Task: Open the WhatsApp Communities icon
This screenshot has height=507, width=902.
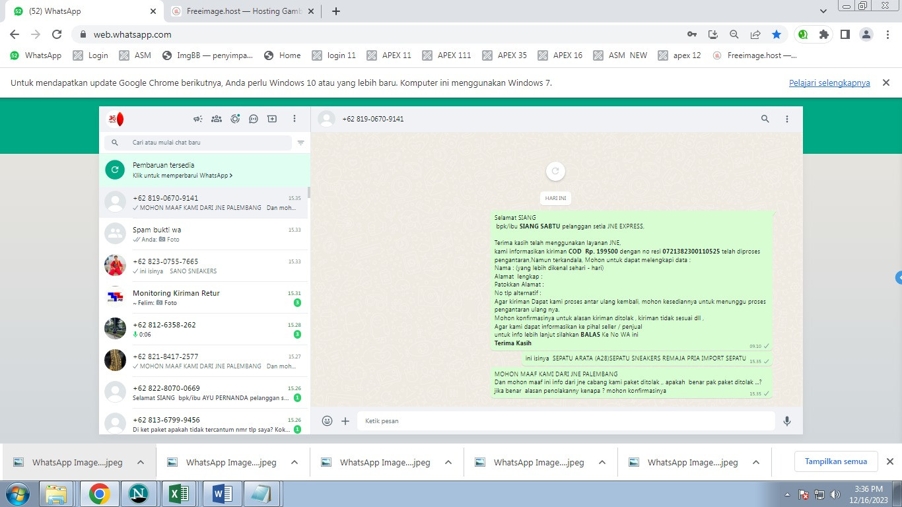Action: (x=216, y=119)
